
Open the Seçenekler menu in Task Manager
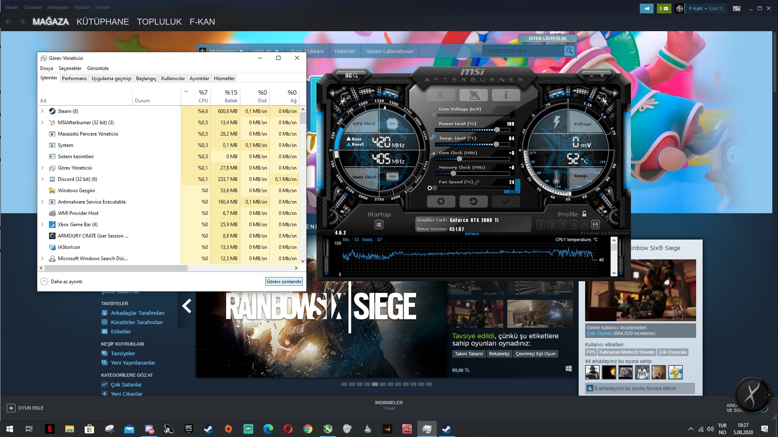(70, 68)
